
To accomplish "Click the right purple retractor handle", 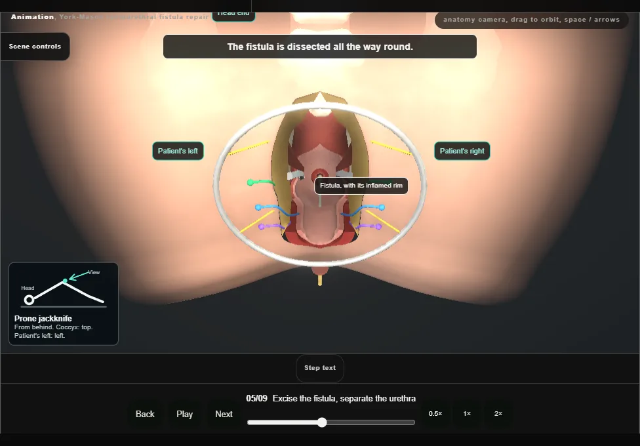I will pyautogui.click(x=378, y=227).
